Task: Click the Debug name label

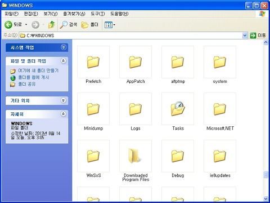Action: tap(178, 175)
